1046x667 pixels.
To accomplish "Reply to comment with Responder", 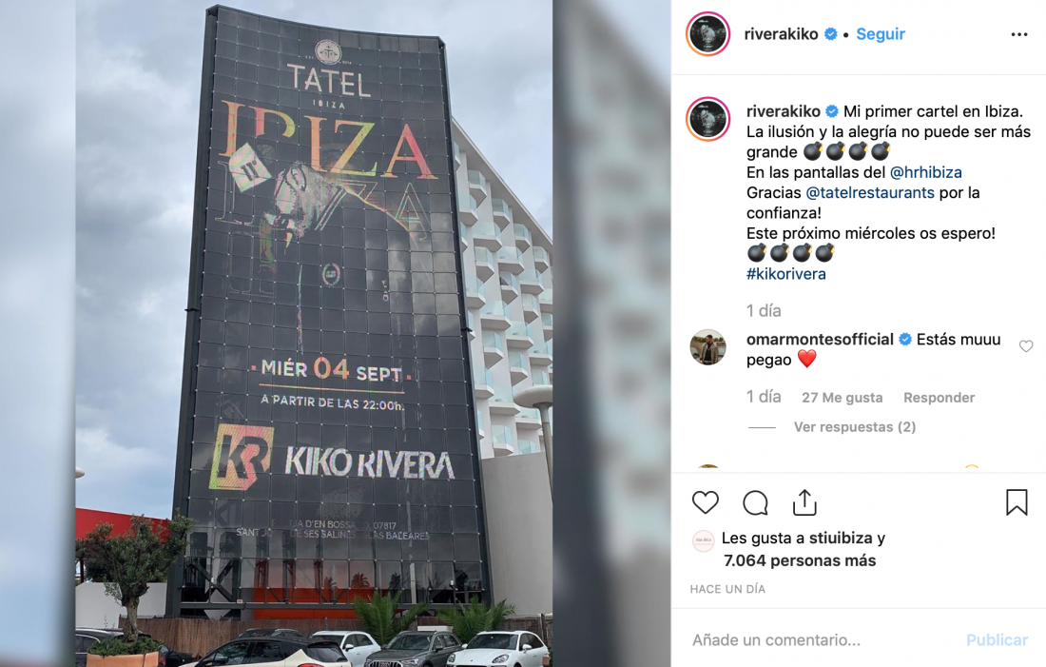I will tap(939, 398).
